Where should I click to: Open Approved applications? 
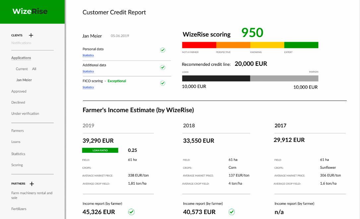click(x=19, y=91)
